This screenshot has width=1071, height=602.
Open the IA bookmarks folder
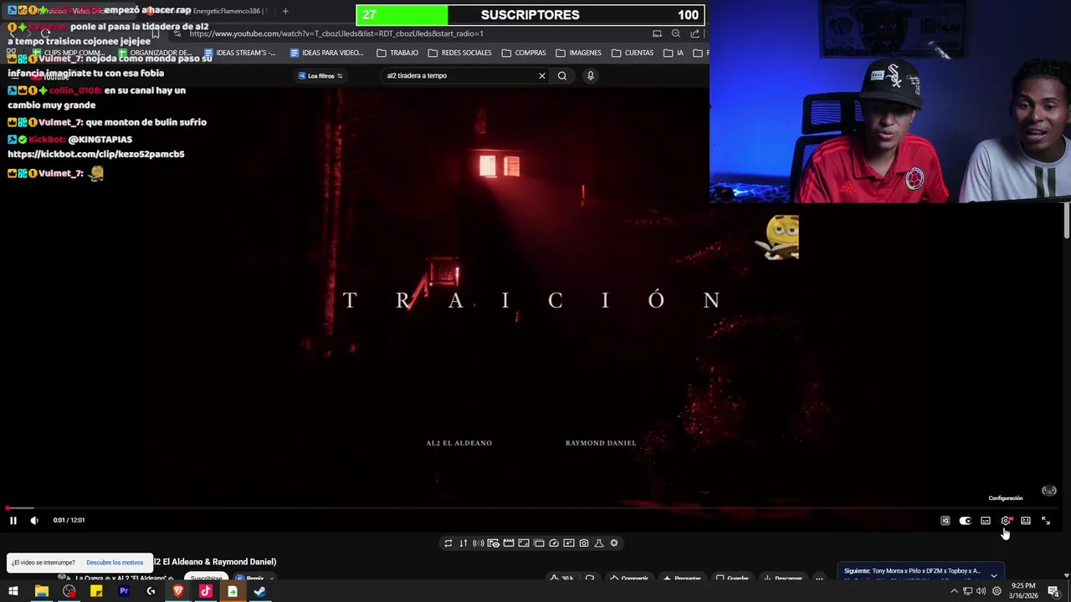tap(674, 53)
